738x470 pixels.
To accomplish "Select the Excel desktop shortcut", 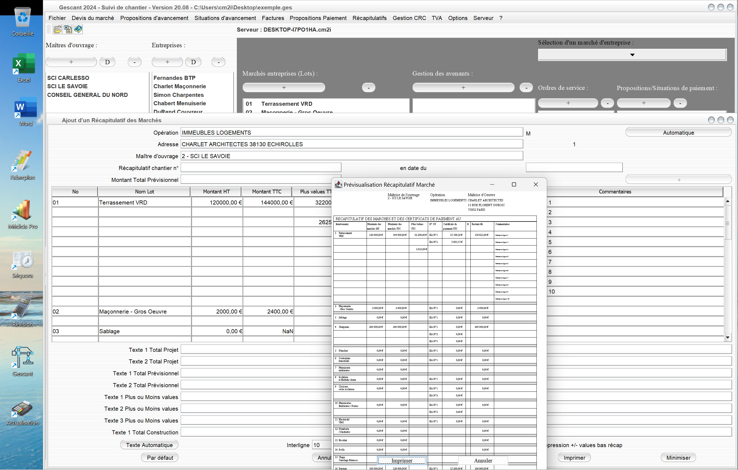I will (23, 68).
